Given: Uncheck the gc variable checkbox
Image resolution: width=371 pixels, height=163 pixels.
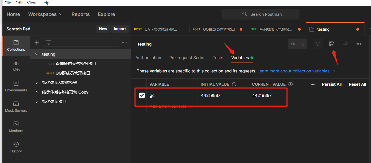Looking at the screenshot, I should [x=142, y=95].
